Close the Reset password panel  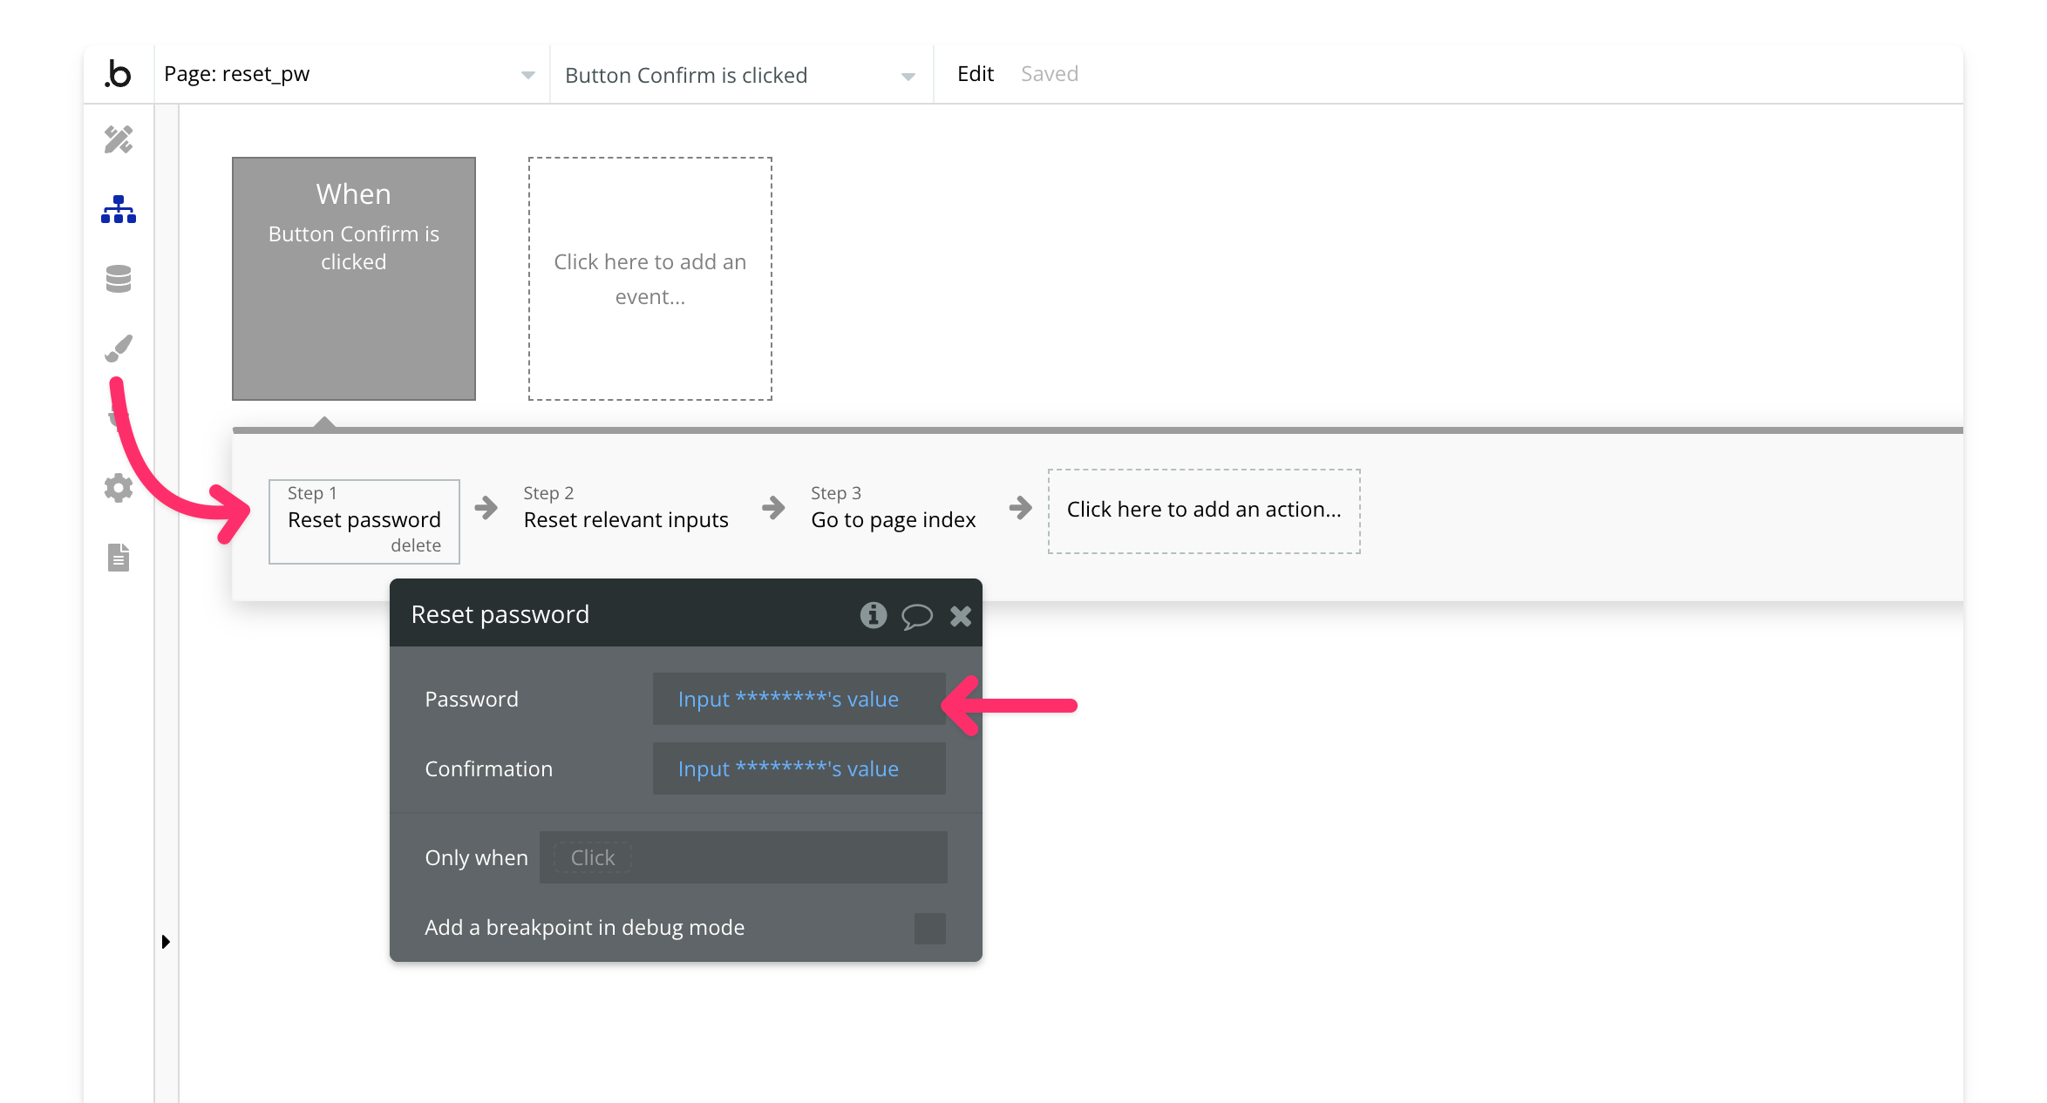pyautogui.click(x=960, y=616)
